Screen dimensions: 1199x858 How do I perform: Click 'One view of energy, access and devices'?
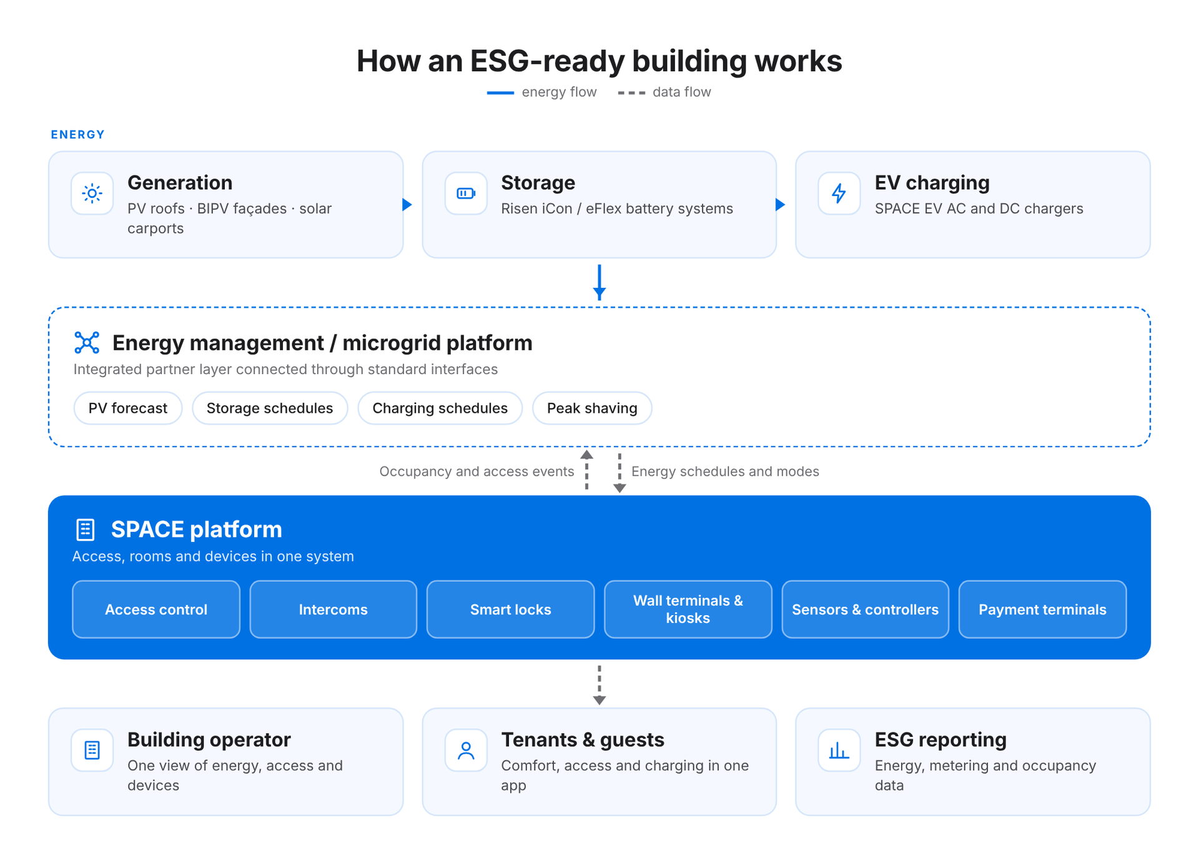[x=235, y=776]
